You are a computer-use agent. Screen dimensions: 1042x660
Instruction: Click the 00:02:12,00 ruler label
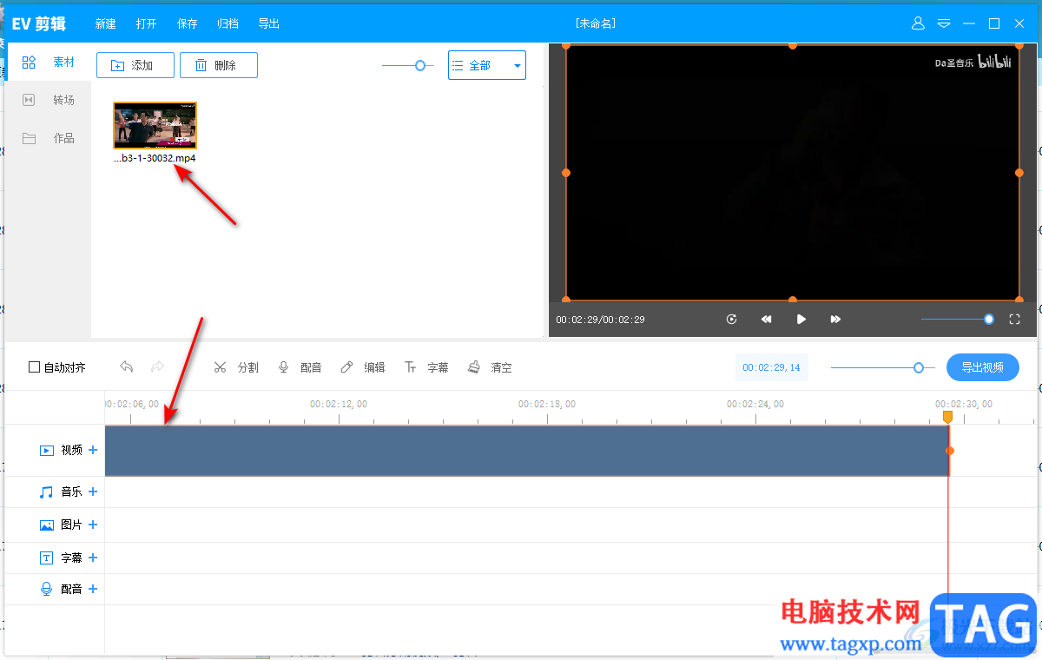tap(339, 404)
